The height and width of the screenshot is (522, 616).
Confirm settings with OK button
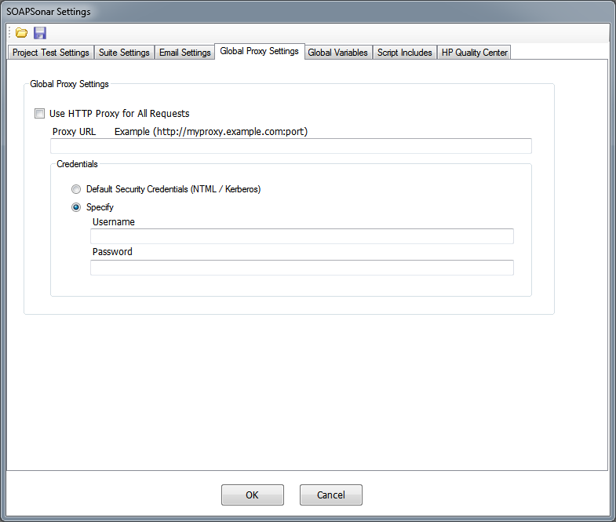click(x=253, y=495)
